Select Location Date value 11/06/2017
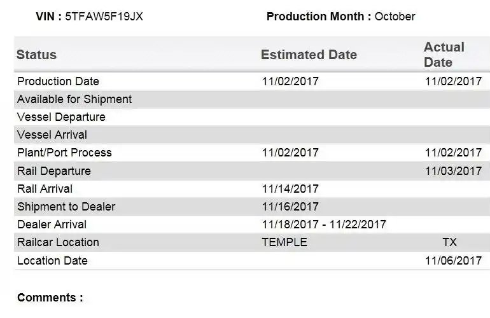The width and height of the screenshot is (490, 318). 453,261
